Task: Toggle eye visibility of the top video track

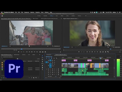Action: tap(54, 60)
